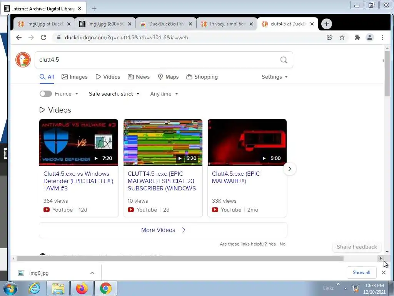Expand the Links toolbar chevron
The image size is (394, 296).
click(338, 284)
